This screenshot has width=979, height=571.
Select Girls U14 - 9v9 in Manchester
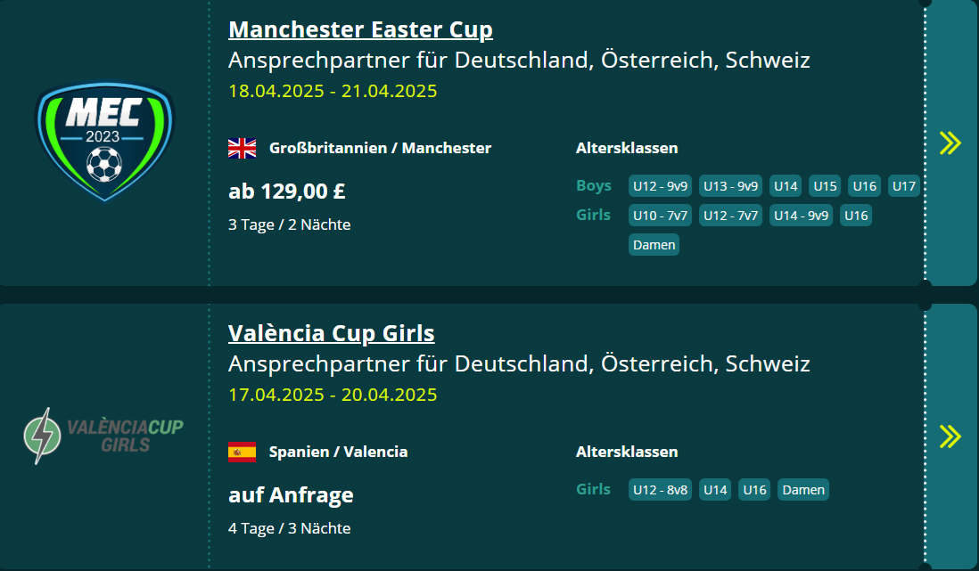click(800, 216)
